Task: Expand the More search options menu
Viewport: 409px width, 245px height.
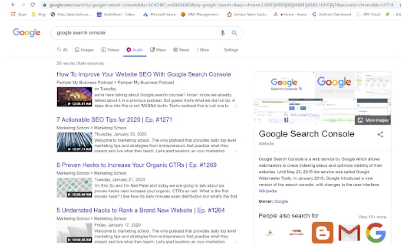Action: click(203, 50)
